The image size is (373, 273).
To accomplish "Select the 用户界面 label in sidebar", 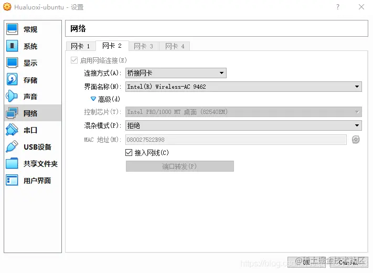I will [37, 181].
